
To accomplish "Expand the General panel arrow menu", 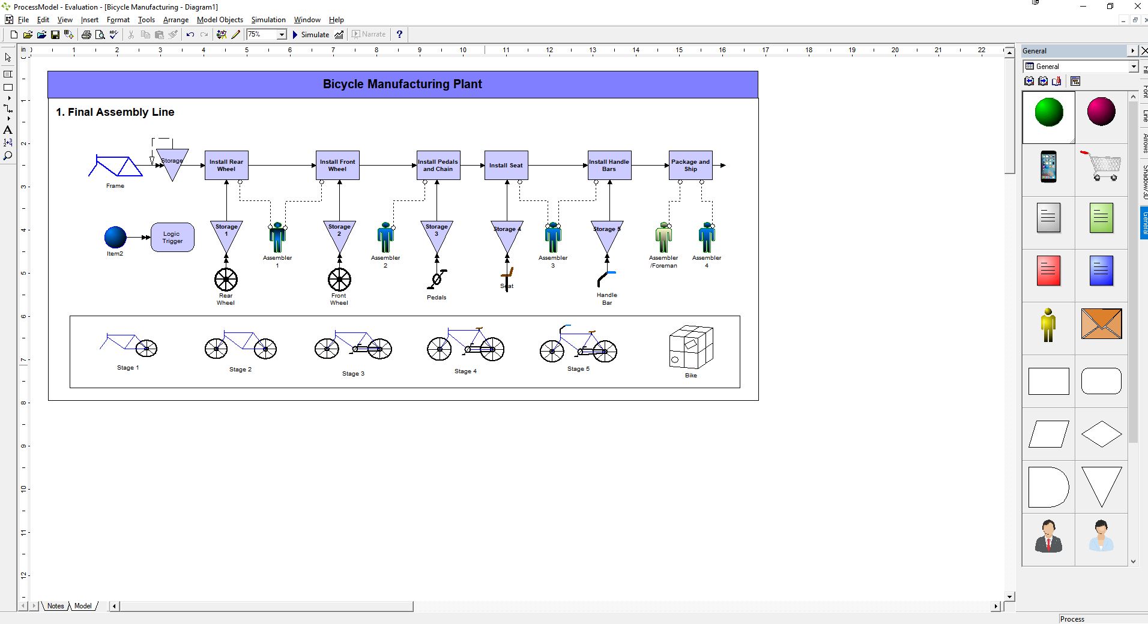I will tap(1132, 51).
